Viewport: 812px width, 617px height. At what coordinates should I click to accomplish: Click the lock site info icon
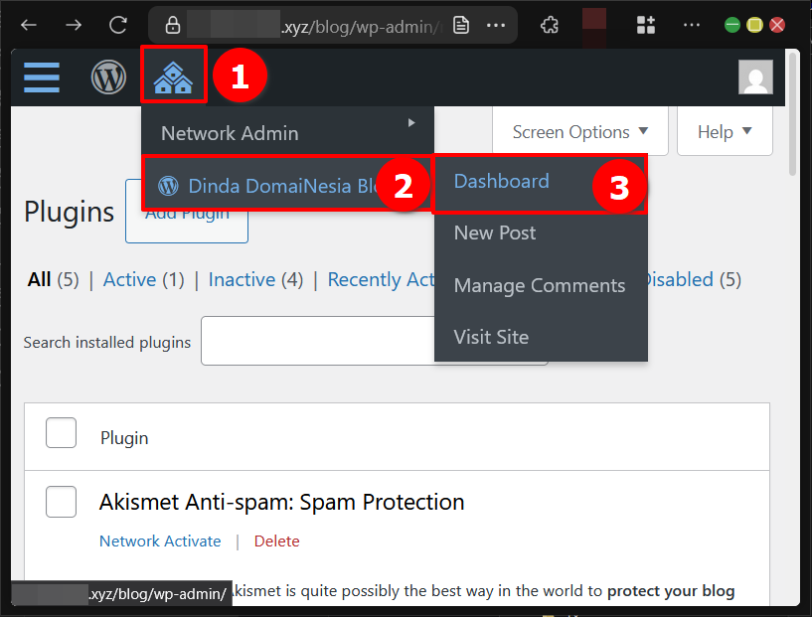tap(173, 25)
